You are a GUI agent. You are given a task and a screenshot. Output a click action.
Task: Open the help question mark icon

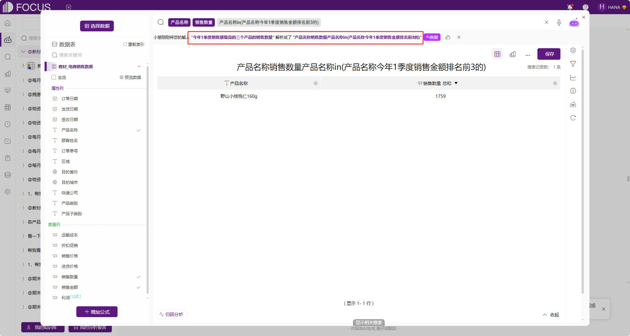click(x=585, y=7)
